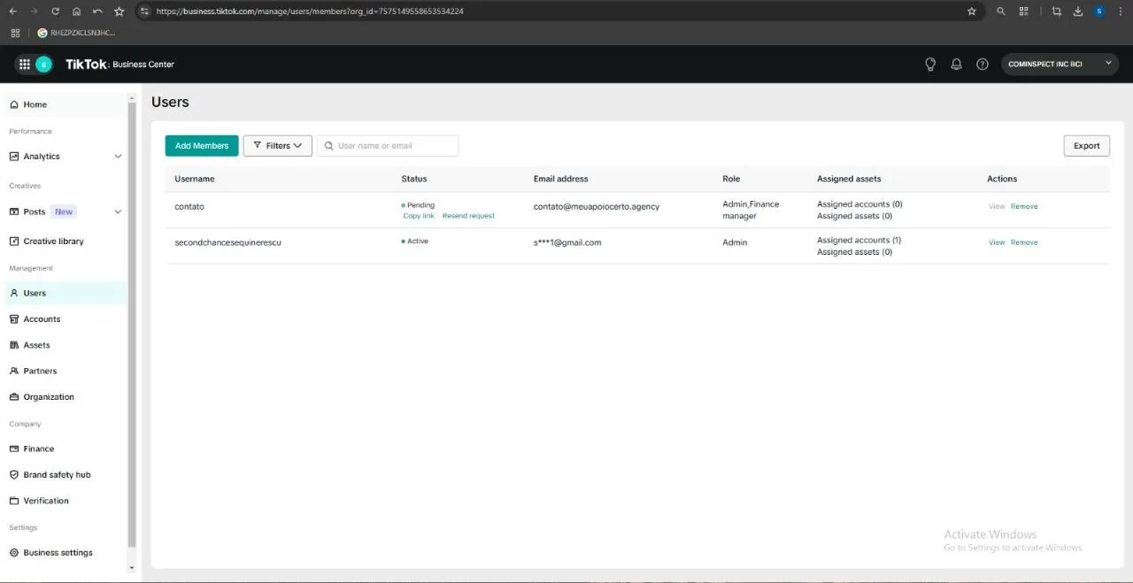The height and width of the screenshot is (583, 1133).
Task: Click the sidebar vertical scrollbar
Action: click(x=132, y=323)
